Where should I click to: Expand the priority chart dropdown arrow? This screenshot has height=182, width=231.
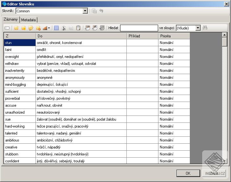(x=49, y=28)
